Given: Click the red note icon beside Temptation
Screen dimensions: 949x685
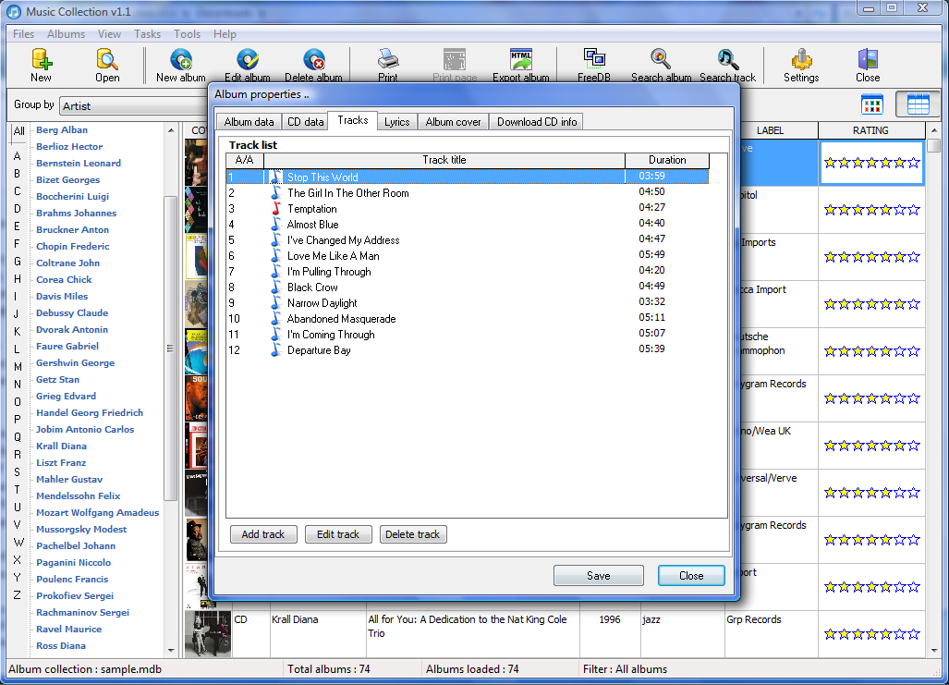Looking at the screenshot, I should tap(276, 208).
